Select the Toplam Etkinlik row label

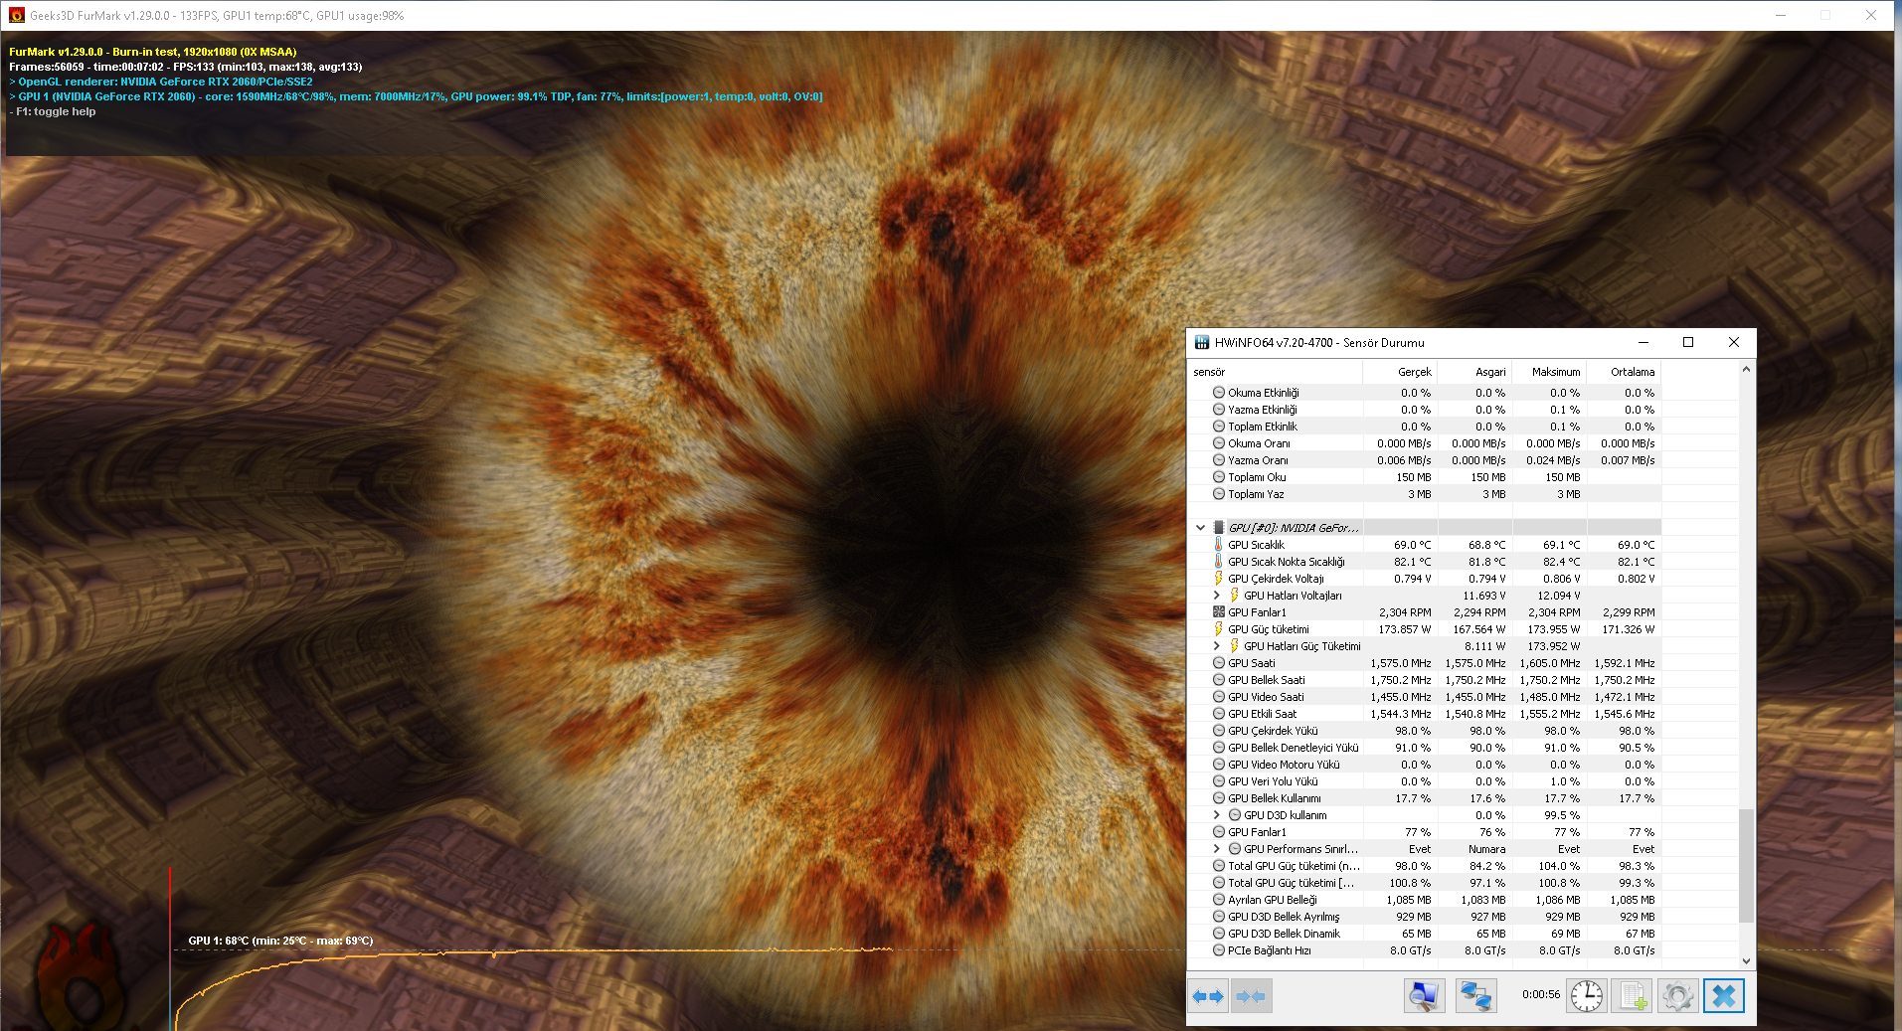pyautogui.click(x=1263, y=427)
